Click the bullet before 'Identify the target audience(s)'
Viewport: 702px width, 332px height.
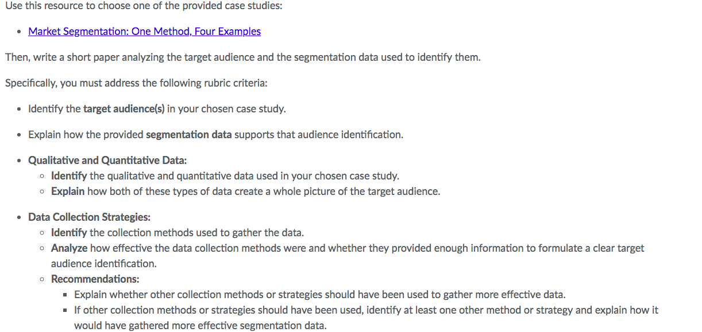20,110
